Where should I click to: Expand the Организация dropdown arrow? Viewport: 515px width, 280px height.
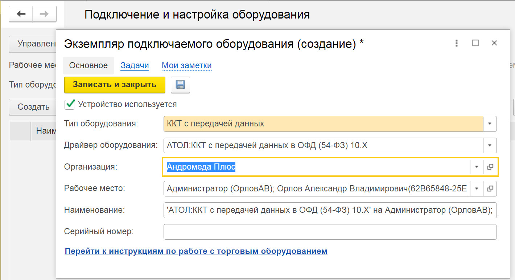477,167
